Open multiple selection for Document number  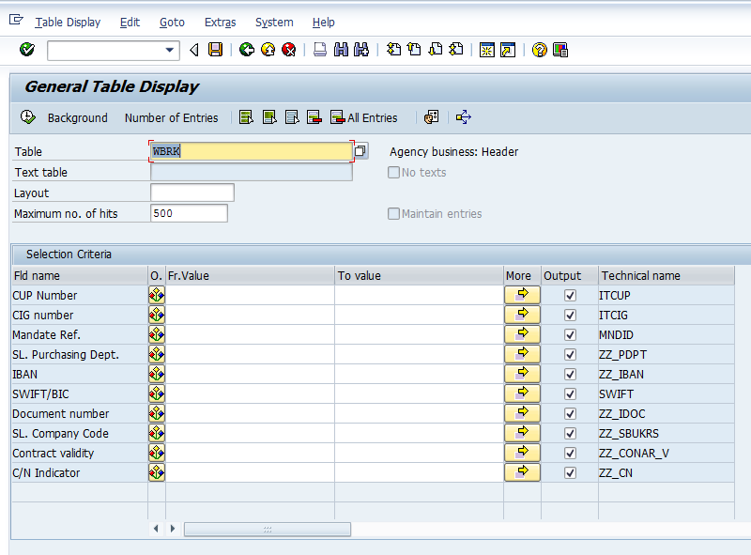522,413
